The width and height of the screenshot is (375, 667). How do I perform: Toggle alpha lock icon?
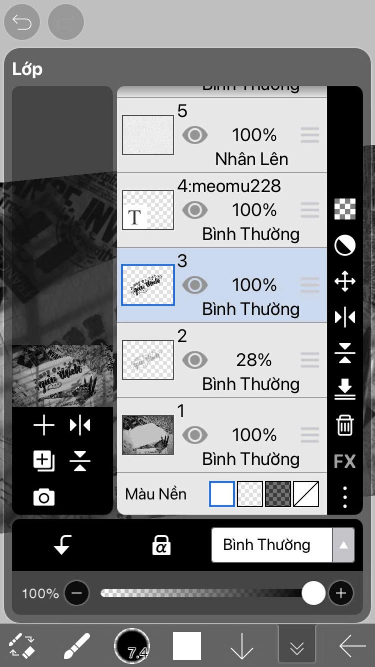161,545
